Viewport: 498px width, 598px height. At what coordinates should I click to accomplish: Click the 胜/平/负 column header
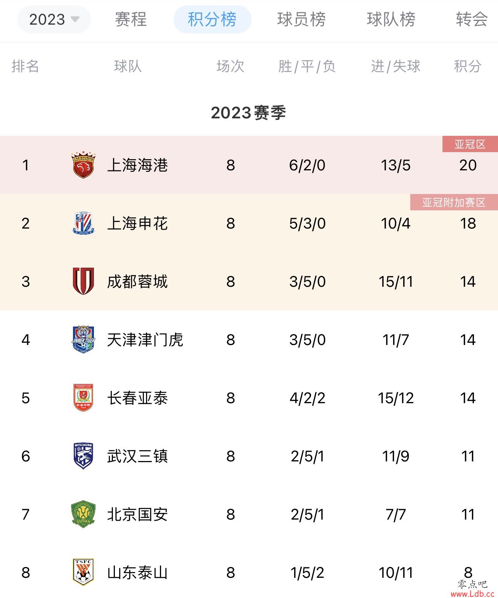(307, 66)
